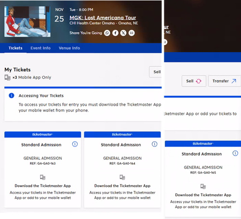The image size is (241, 219).
Task: Click REF: GA-GA0-165 text
Action: 203,172
